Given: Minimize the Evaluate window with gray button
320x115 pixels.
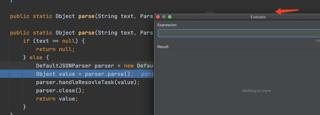Looking at the screenshot, I should pos(164,17).
